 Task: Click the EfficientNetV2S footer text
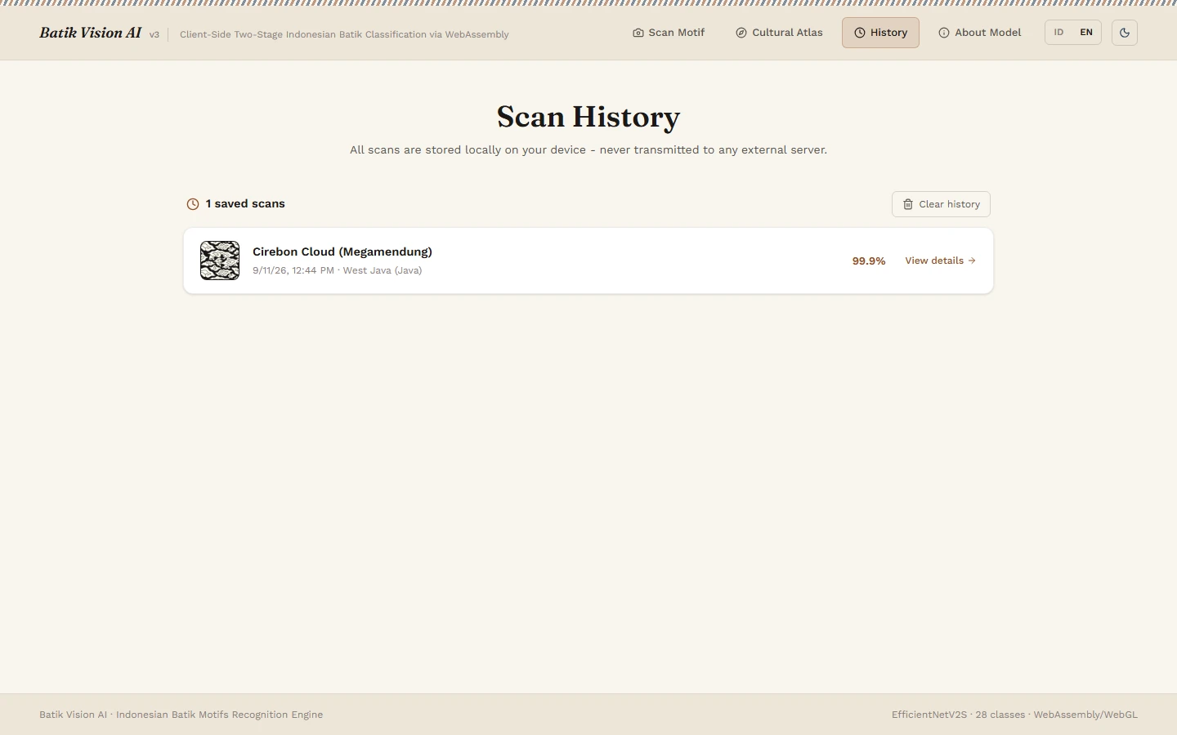(x=1014, y=715)
